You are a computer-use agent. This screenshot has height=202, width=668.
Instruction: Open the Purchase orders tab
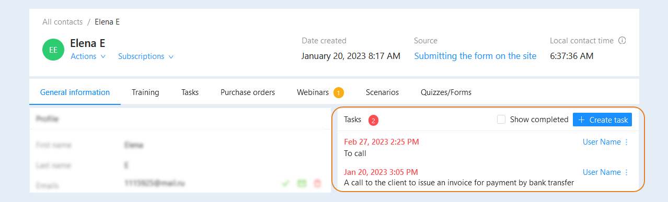click(248, 92)
